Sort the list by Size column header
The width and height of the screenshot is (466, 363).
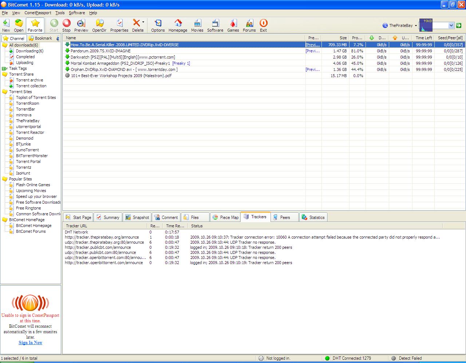335,38
